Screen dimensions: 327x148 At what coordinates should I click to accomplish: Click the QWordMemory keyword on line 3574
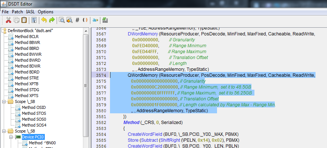[x=143, y=75]
